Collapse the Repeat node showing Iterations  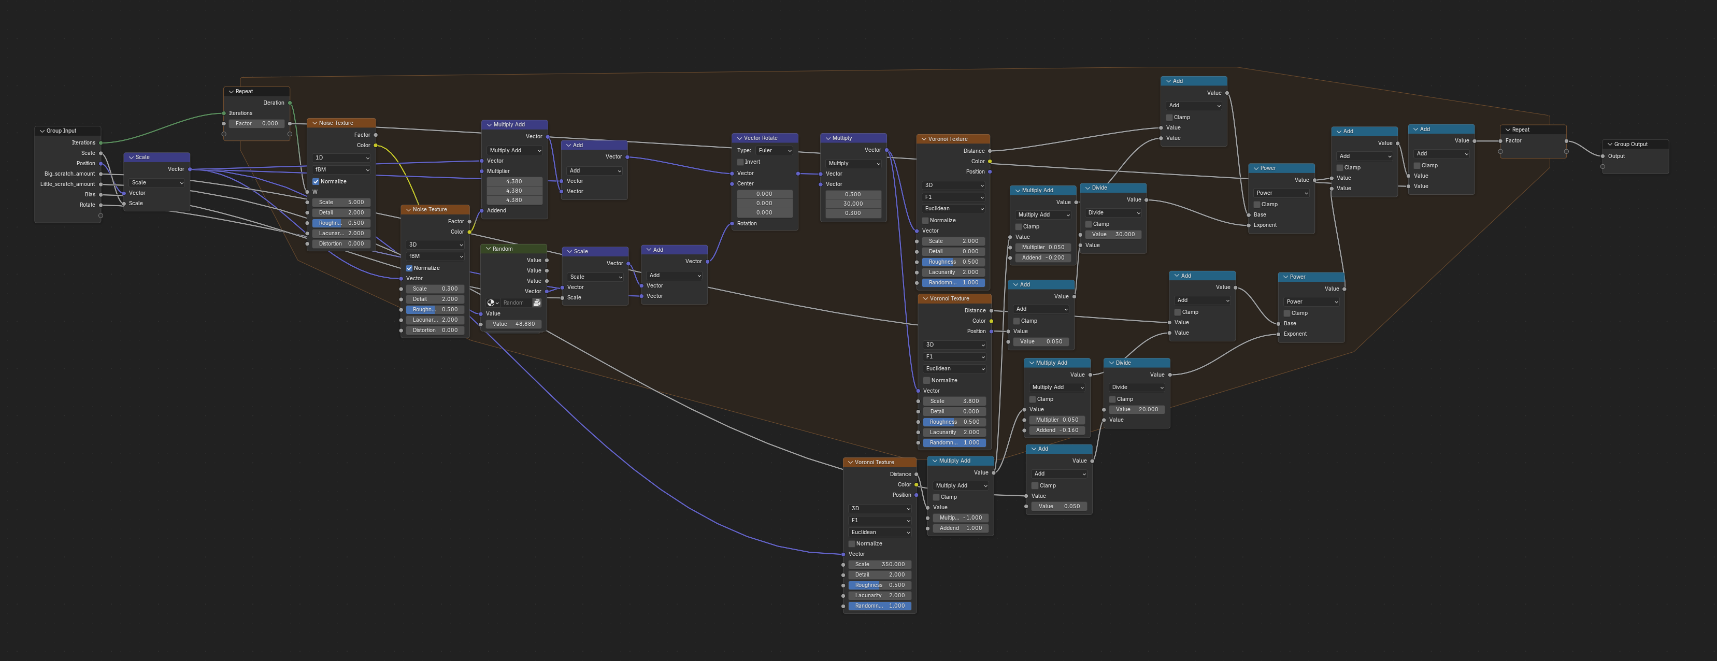click(x=231, y=91)
